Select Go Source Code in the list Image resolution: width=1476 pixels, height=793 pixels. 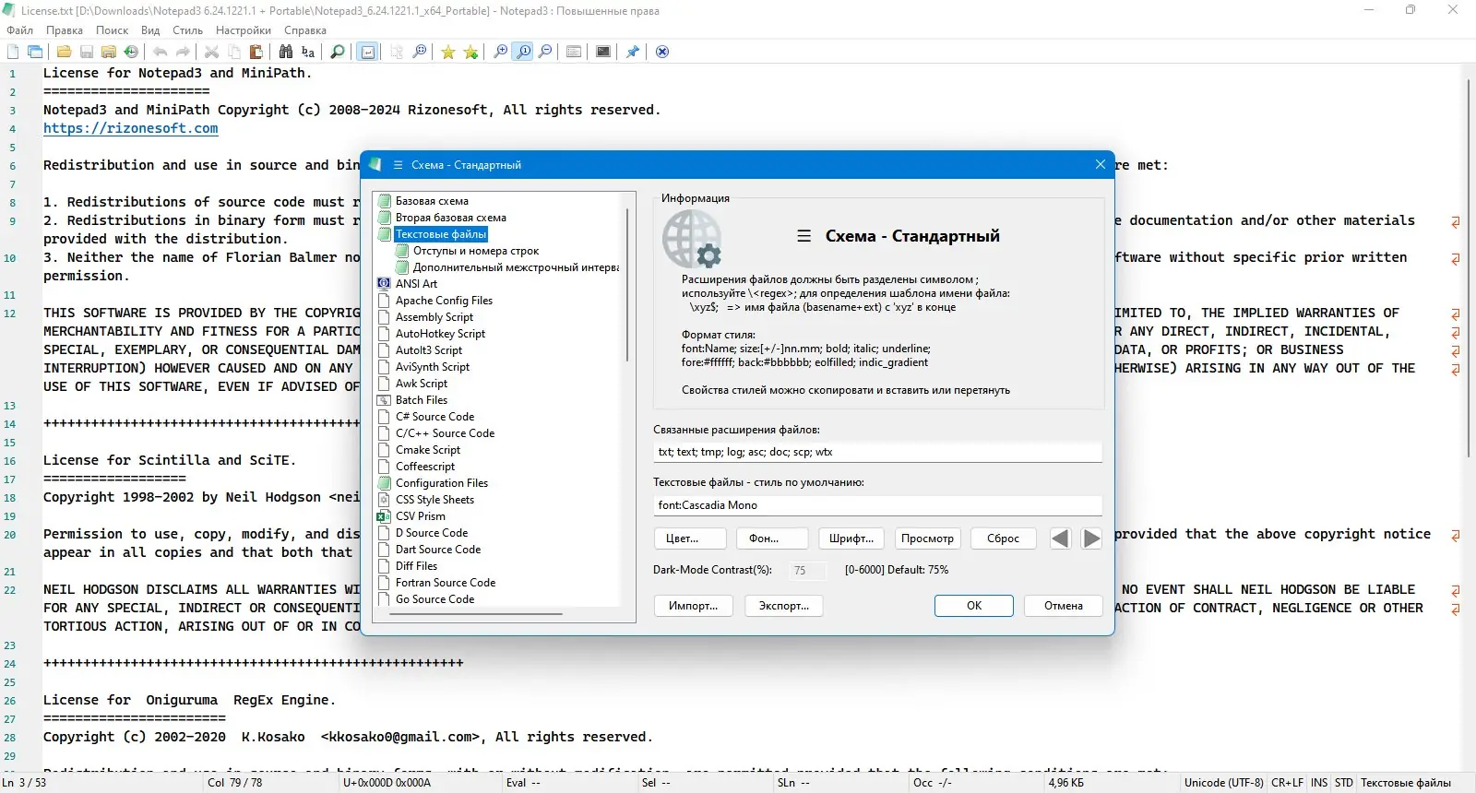[x=434, y=599]
